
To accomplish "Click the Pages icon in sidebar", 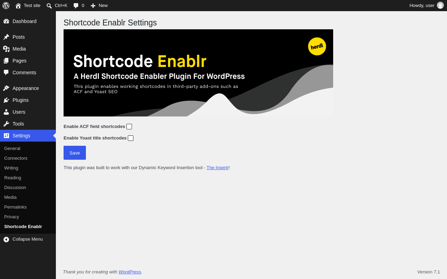I will pyautogui.click(x=6, y=61).
